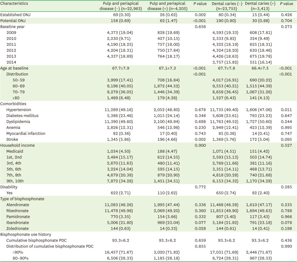The width and height of the screenshot is (297, 262).
Task: Click the value '16,457 (71.67)' for >90%
Action: (119, 252)
